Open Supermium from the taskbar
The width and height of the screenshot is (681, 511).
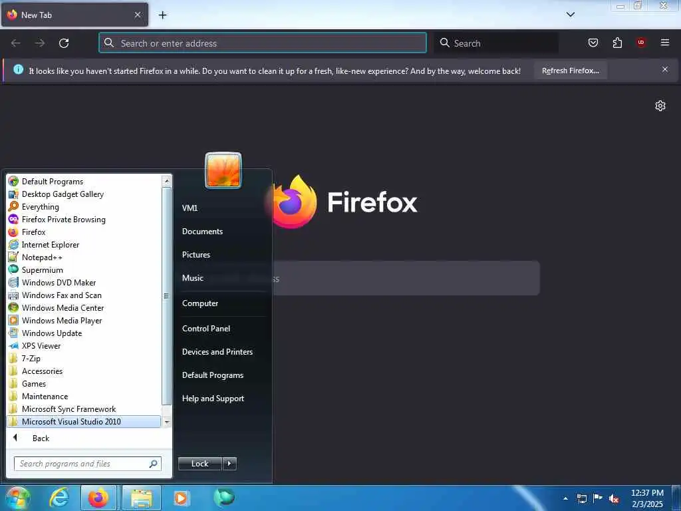pyautogui.click(x=224, y=497)
